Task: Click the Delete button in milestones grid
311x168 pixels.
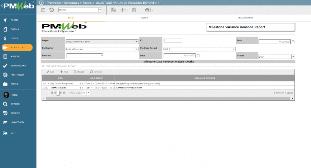Action: click(x=79, y=72)
